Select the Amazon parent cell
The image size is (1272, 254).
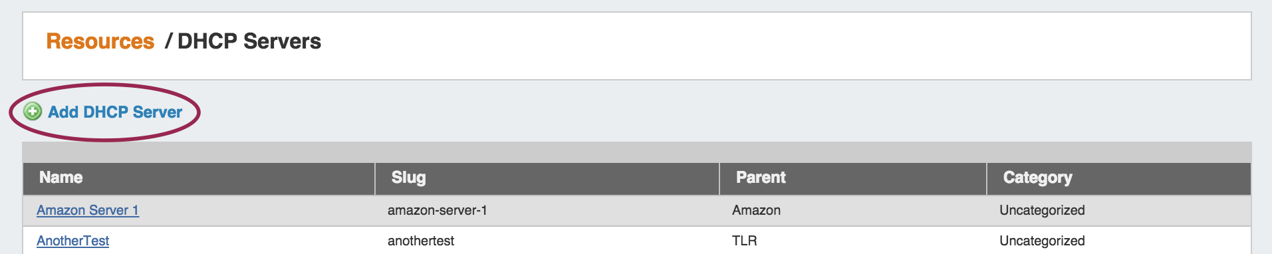(756, 210)
